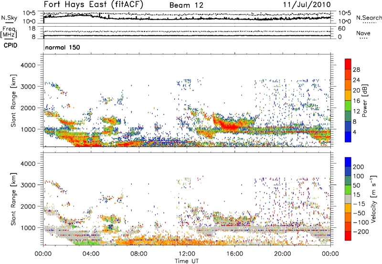Click the 08:00 time tick label
382x264 pixels.
[x=139, y=254]
